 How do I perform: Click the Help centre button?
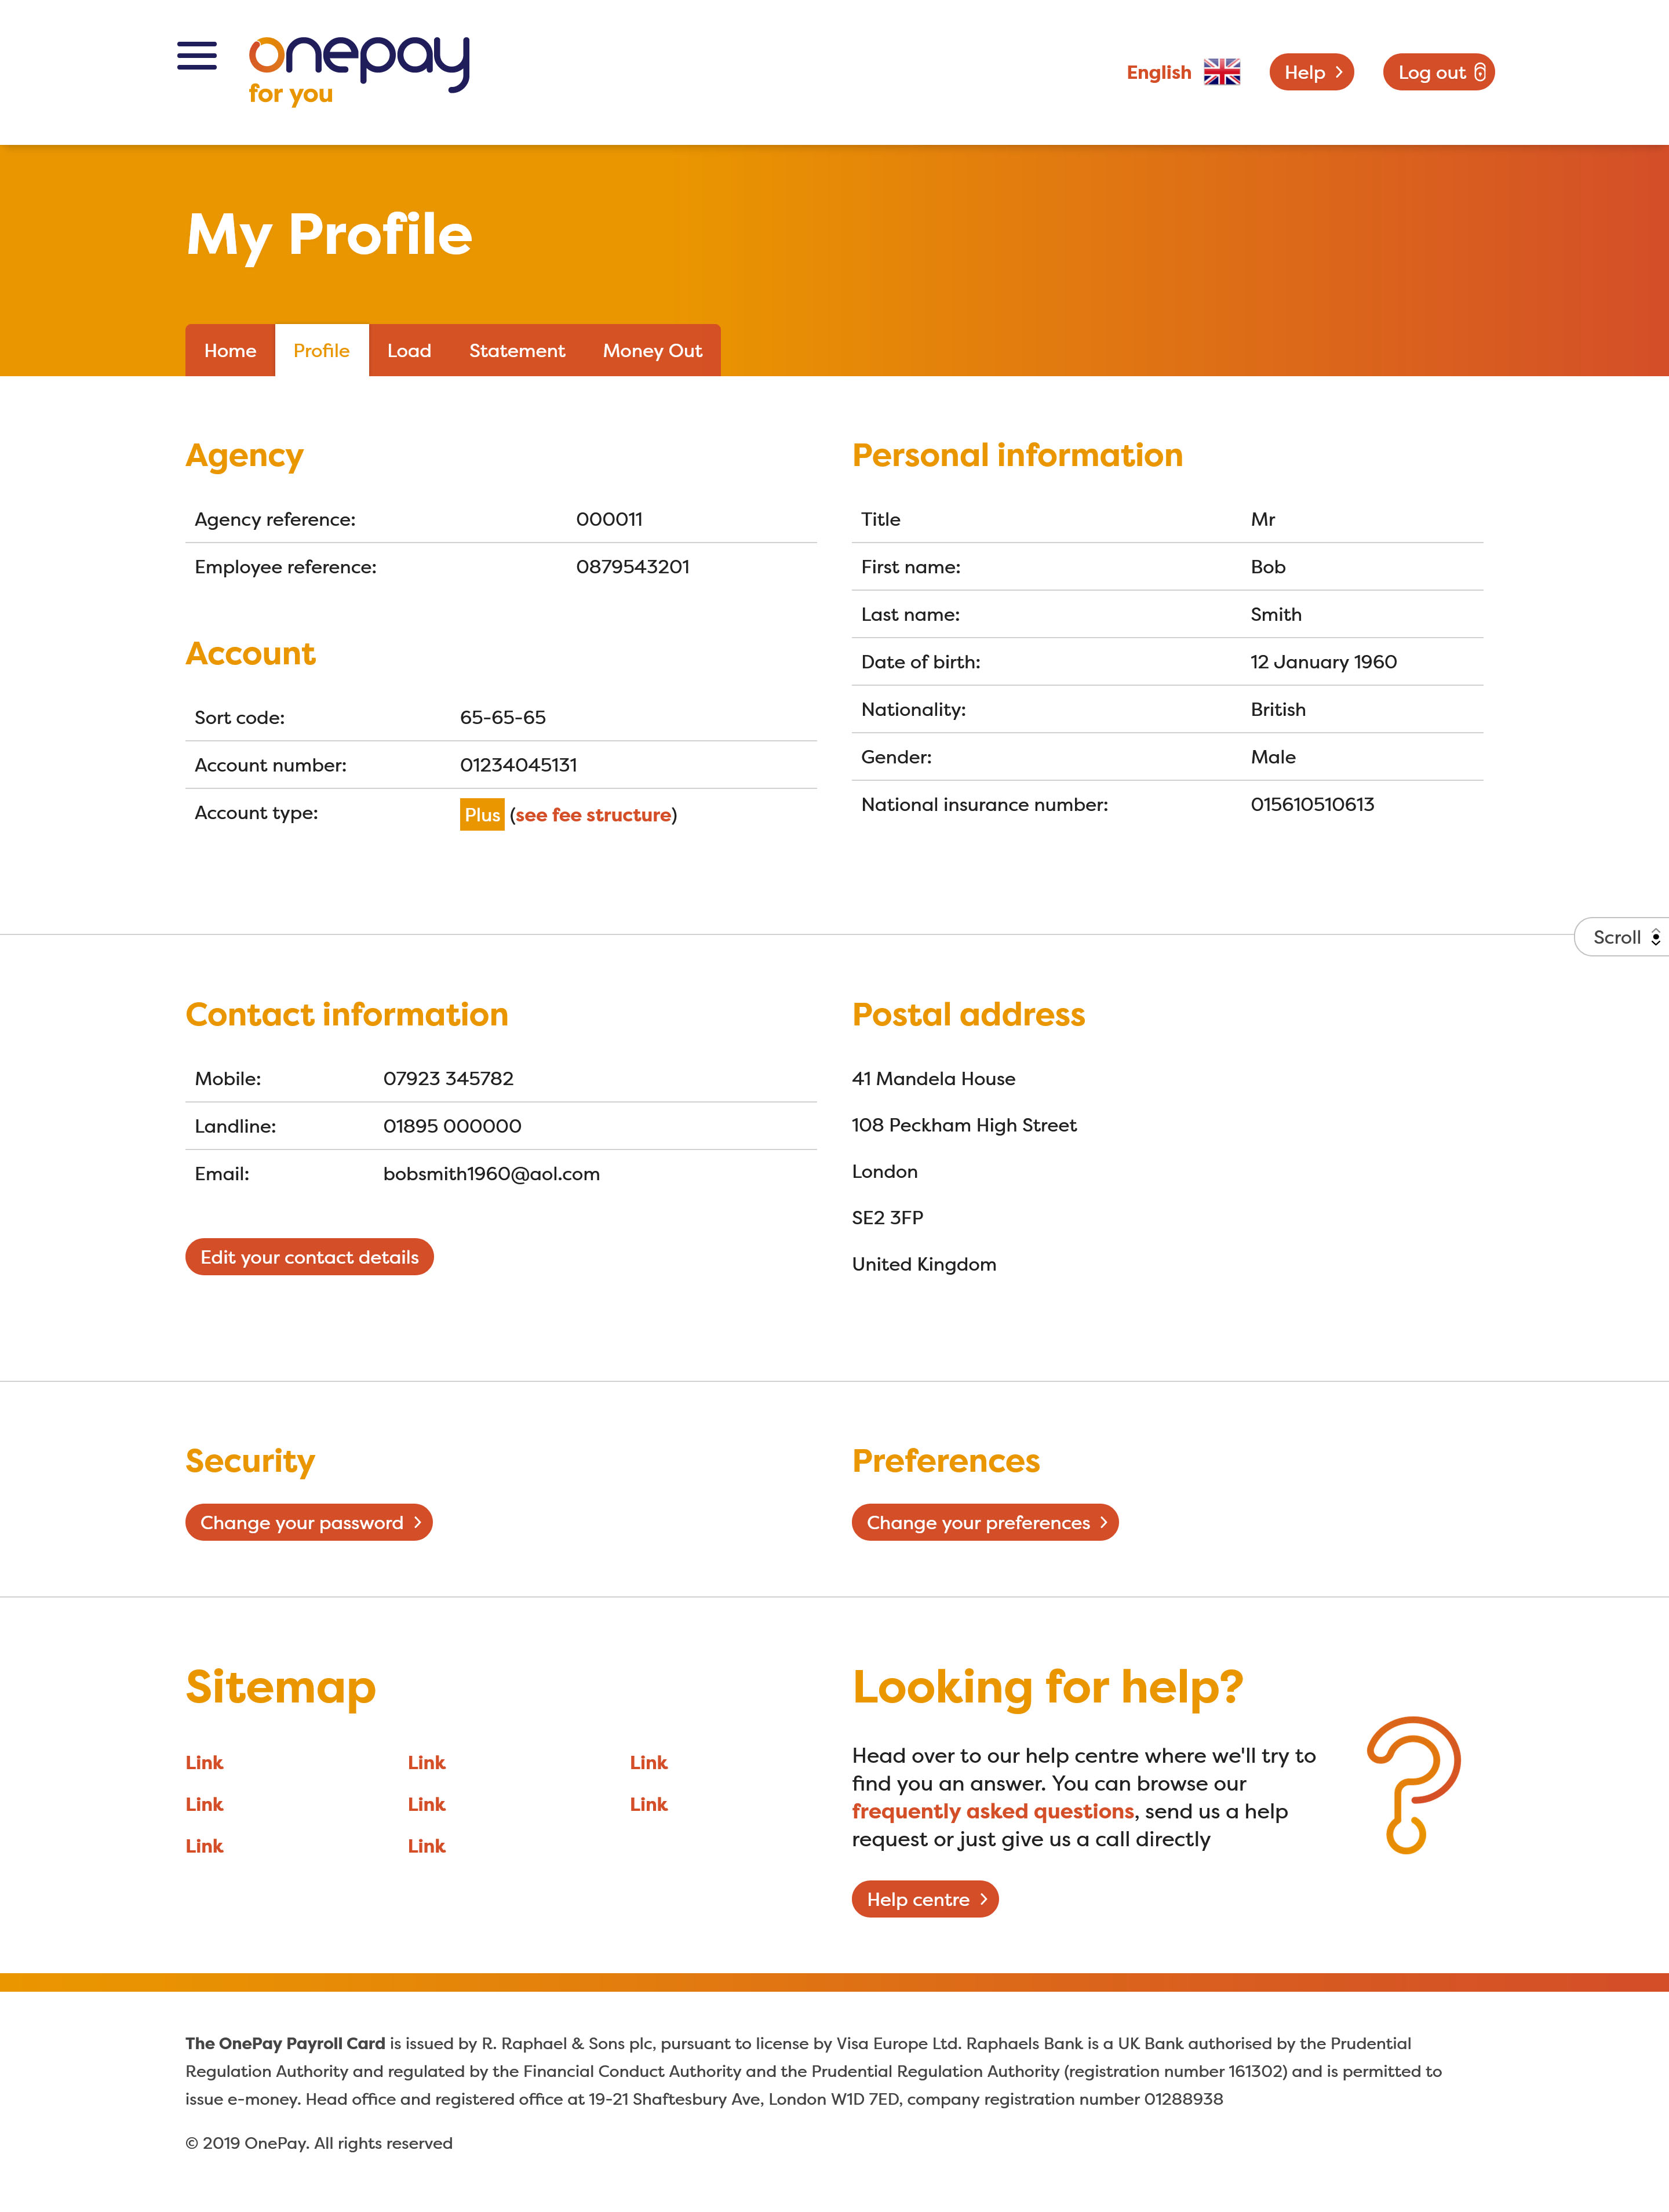click(x=924, y=1899)
